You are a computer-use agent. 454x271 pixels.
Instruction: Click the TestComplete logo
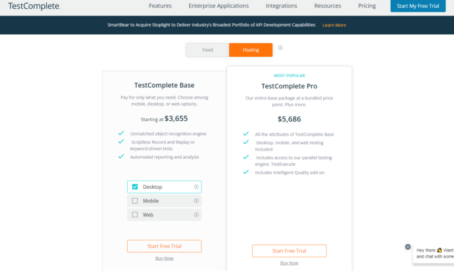pyautogui.click(x=34, y=6)
